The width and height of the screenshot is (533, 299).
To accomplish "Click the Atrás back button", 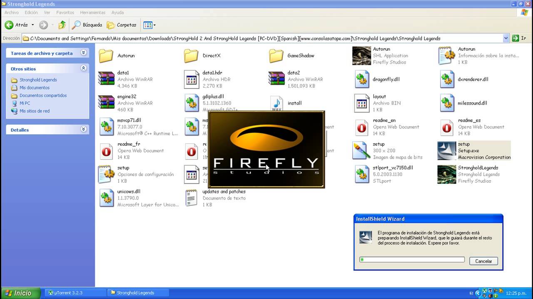I will 16,25.
